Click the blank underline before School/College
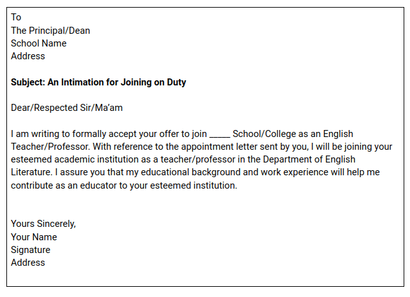Image resolution: width=410 pixels, height=297 pixels. [x=220, y=135]
